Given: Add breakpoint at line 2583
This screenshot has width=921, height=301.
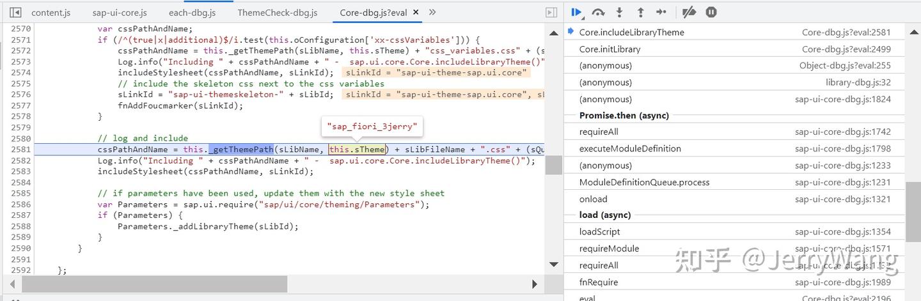Looking at the screenshot, I should 20,171.
